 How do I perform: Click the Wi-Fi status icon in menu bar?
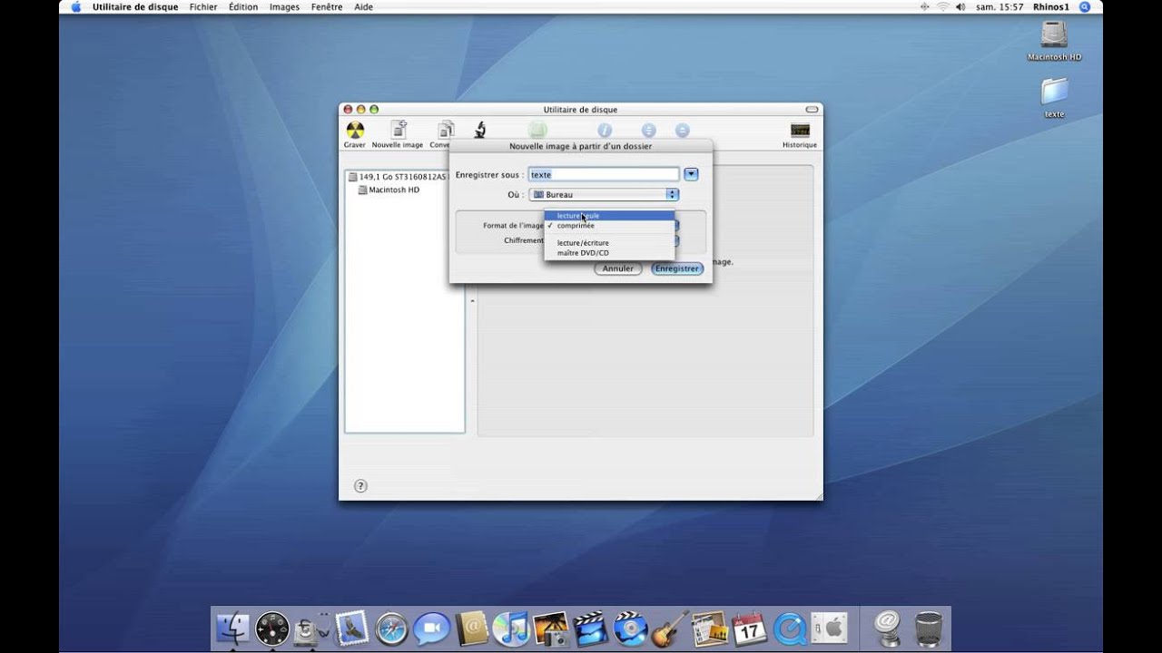pos(942,6)
